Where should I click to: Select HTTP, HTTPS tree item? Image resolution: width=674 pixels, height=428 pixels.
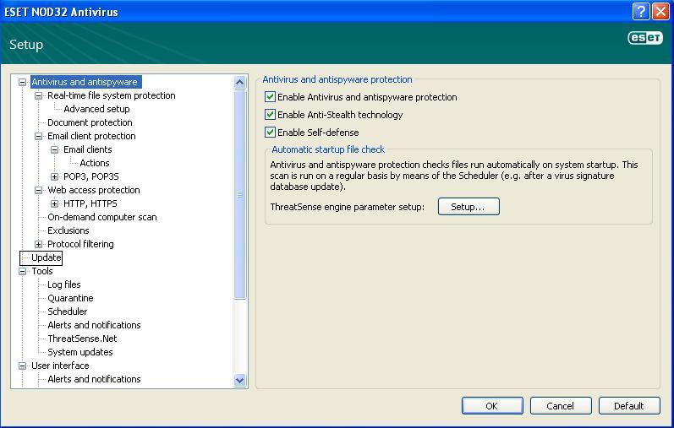[90, 203]
